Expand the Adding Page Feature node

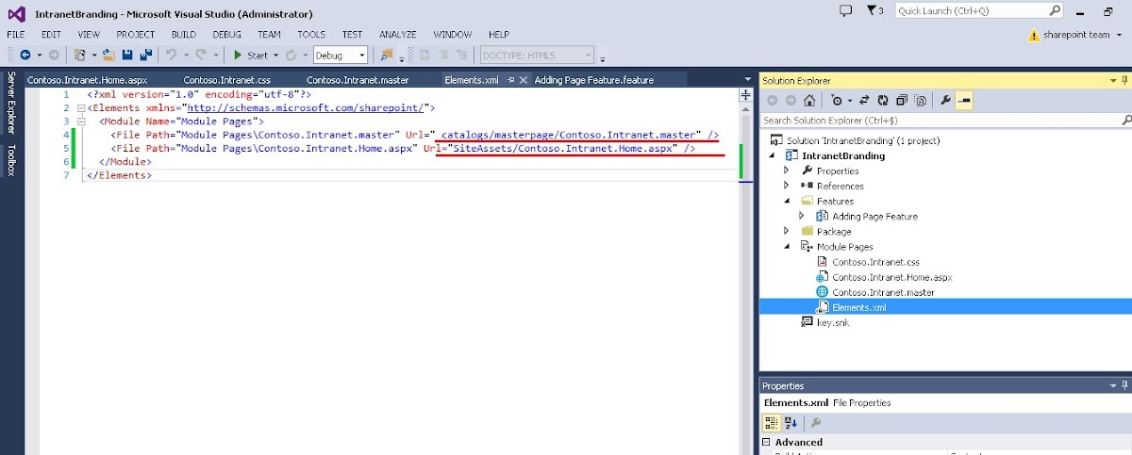[x=803, y=216]
